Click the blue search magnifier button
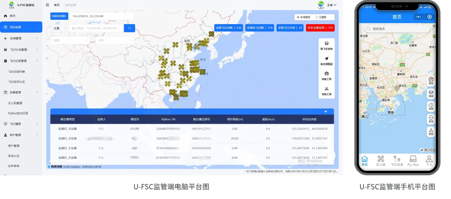The width and height of the screenshot is (451, 199). (x=129, y=28)
